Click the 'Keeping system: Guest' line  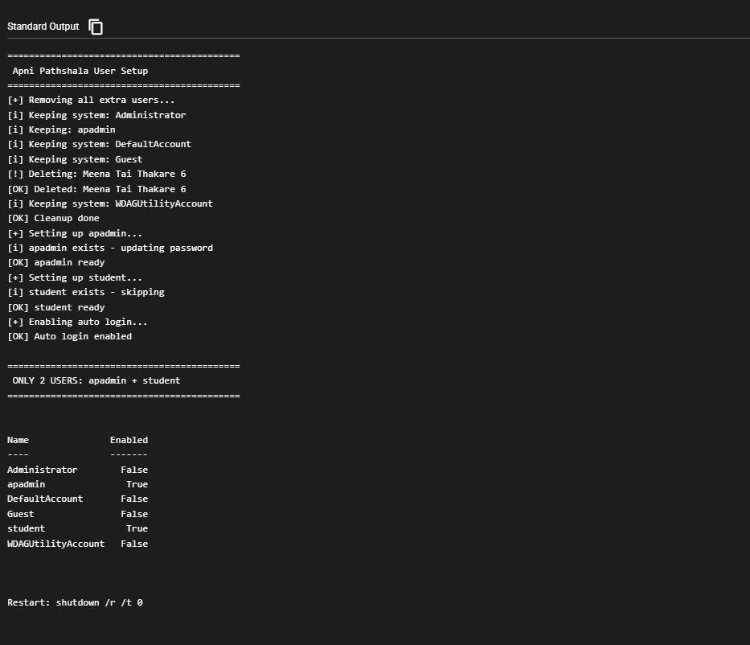click(75, 159)
